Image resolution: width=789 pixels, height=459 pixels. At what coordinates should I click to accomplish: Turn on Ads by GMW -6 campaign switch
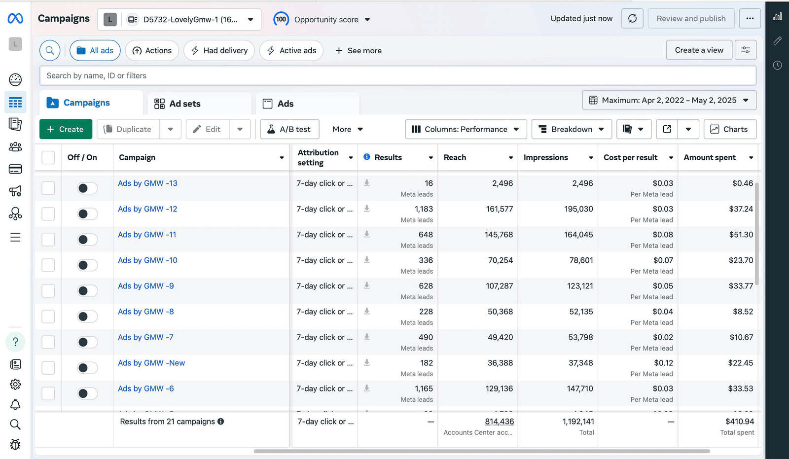(87, 393)
